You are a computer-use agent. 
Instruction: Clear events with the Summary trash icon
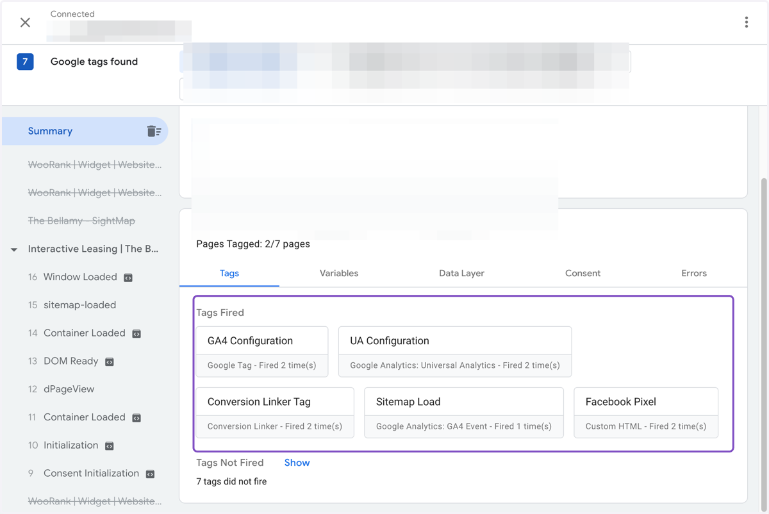click(x=154, y=131)
